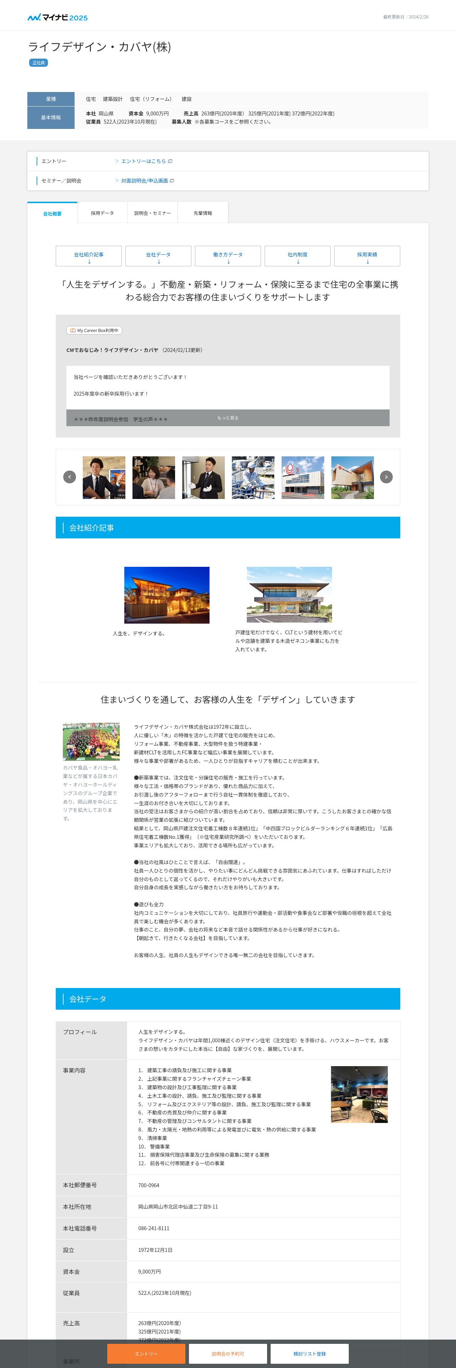Click 検討リスト登録 button

[x=309, y=1354]
